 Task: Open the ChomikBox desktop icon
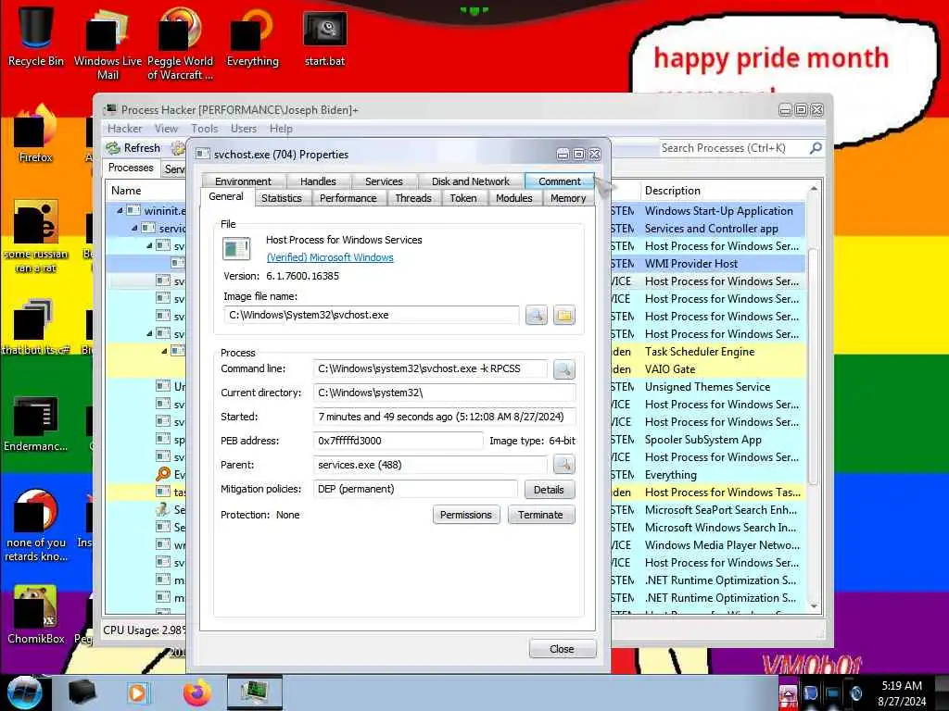[36, 615]
